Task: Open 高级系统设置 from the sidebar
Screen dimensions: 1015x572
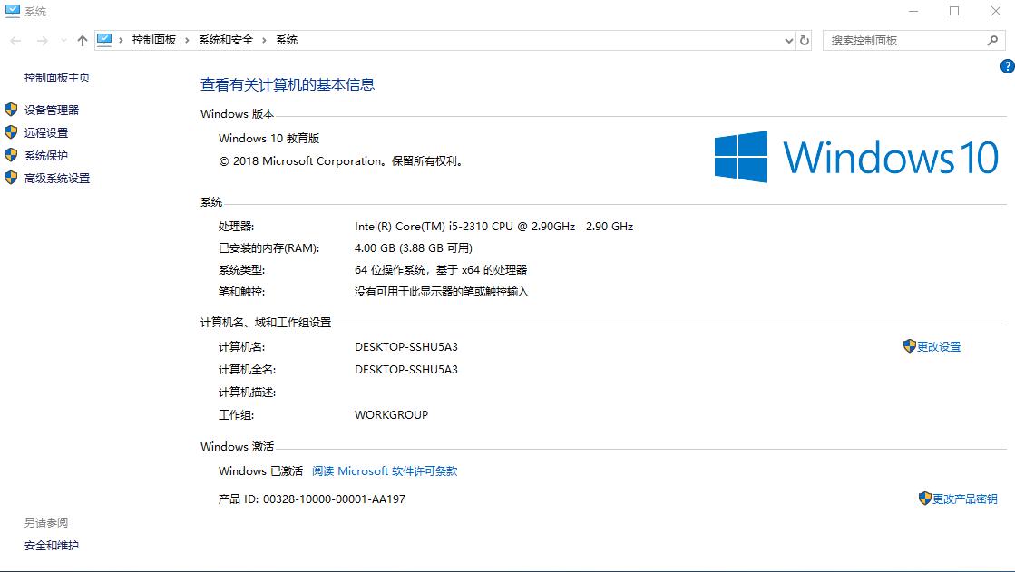Action: (57, 178)
